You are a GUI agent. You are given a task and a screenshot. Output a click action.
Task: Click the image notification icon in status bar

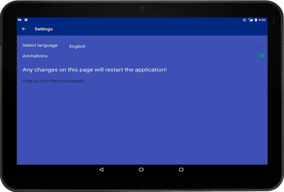pyautogui.click(x=26, y=20)
